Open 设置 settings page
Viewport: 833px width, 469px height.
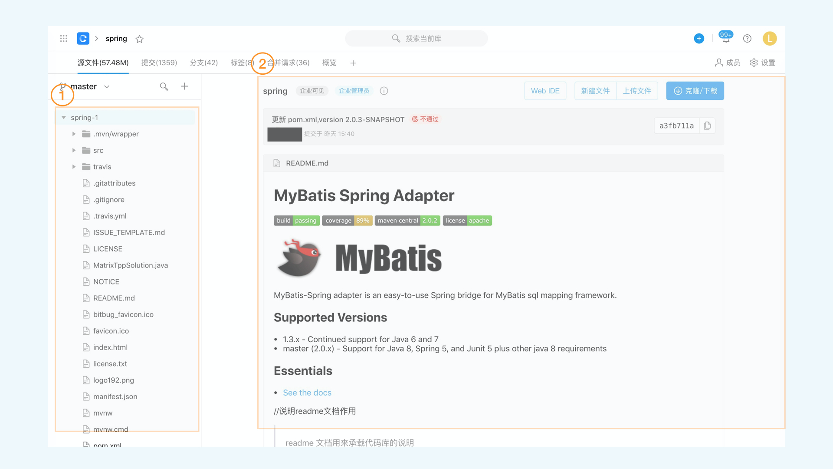tap(762, 63)
